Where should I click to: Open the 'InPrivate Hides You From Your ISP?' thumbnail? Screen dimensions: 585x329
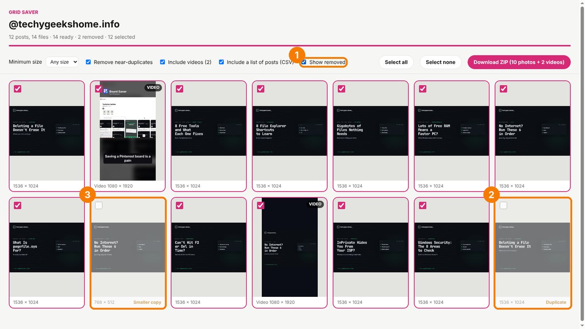(370, 247)
